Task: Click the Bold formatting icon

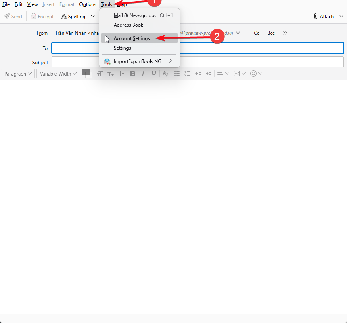Action: [x=132, y=73]
